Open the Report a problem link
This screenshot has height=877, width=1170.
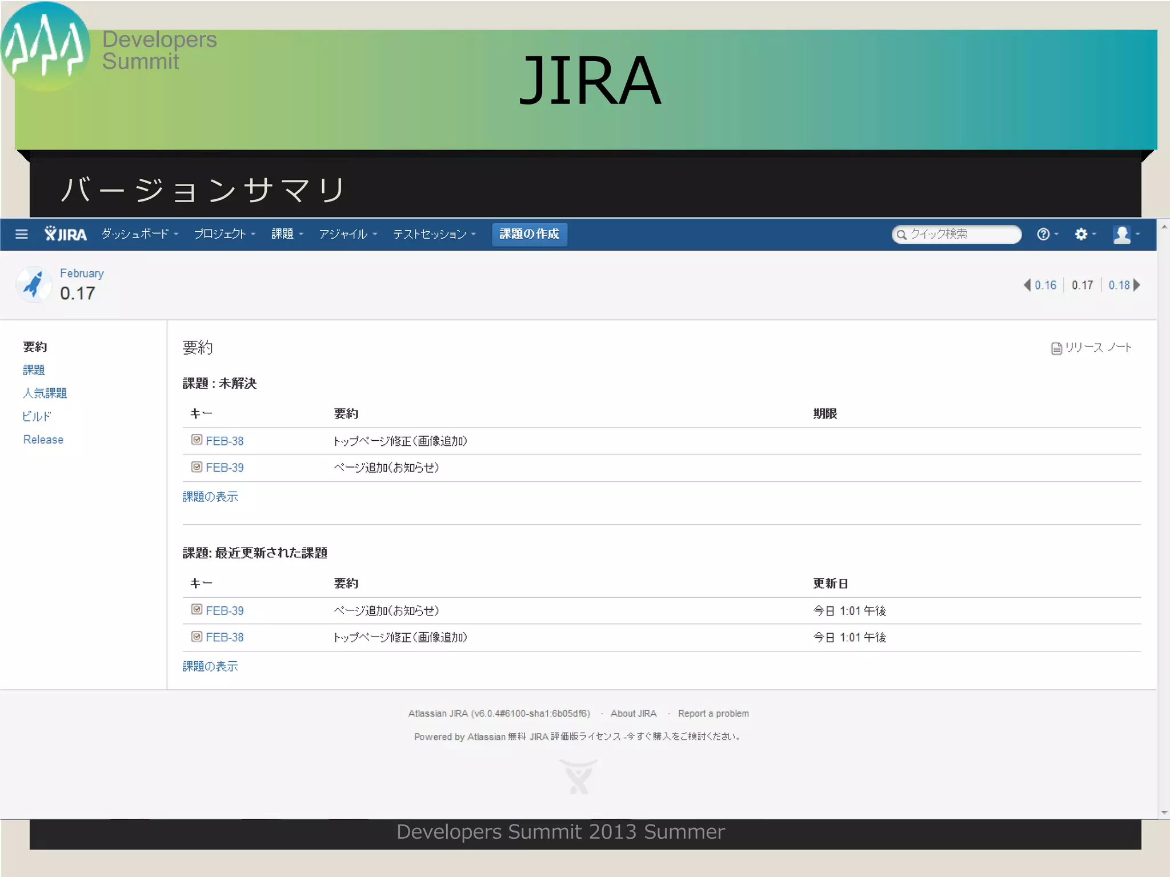pyautogui.click(x=714, y=714)
